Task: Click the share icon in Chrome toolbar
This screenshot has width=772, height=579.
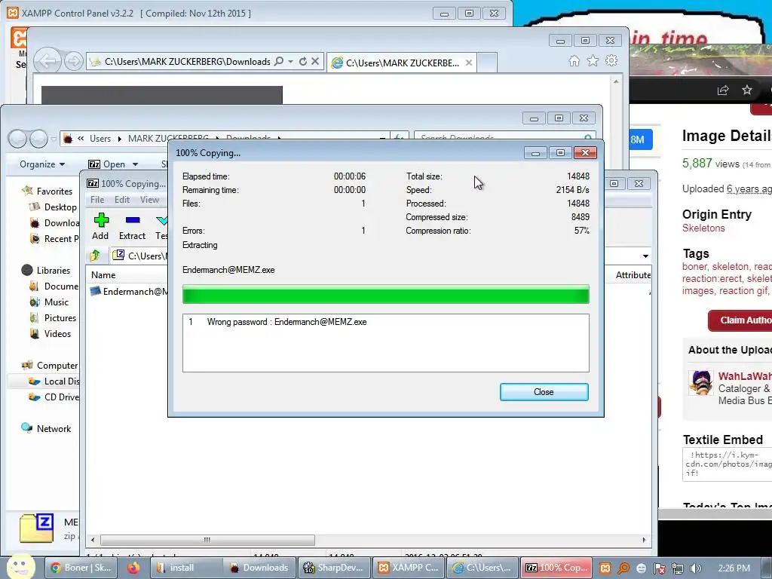Action: pos(723,90)
